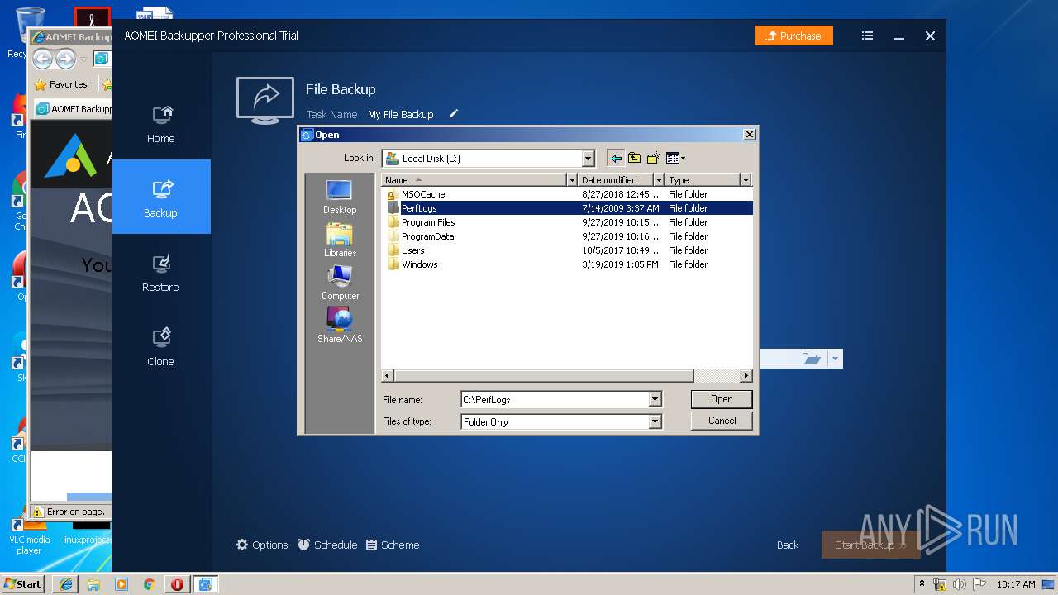Go to the Restore tab in AOMEI

[x=161, y=271]
